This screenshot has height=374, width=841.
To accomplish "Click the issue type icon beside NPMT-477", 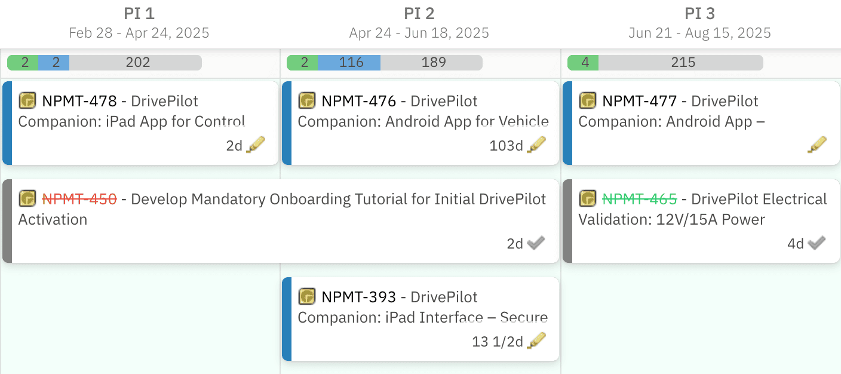I will click(x=588, y=100).
